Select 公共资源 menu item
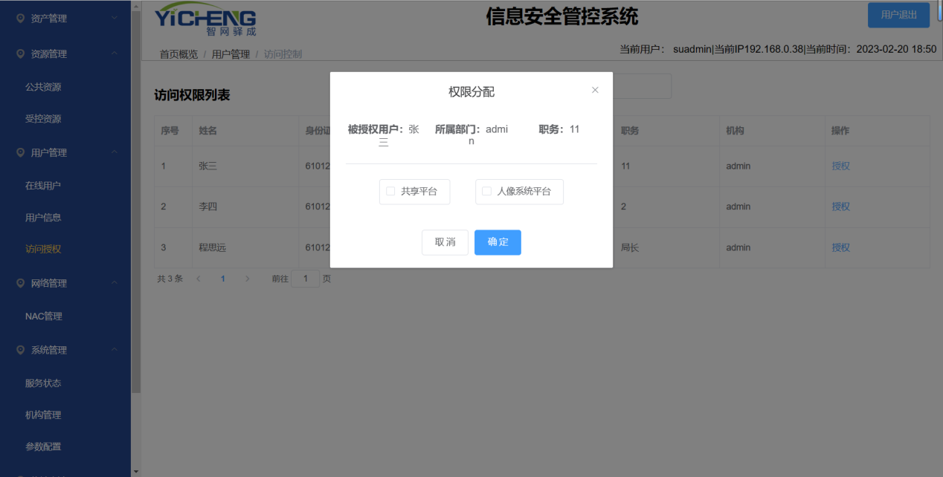Viewport: 943px width, 477px height. (43, 87)
